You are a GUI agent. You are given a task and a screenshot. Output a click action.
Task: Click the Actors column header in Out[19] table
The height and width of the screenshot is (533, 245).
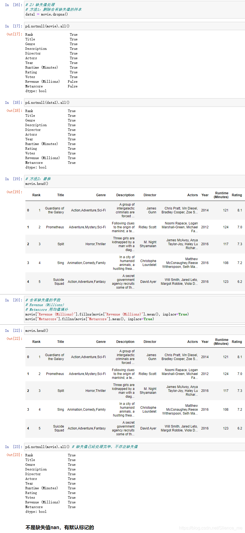[x=193, y=195]
